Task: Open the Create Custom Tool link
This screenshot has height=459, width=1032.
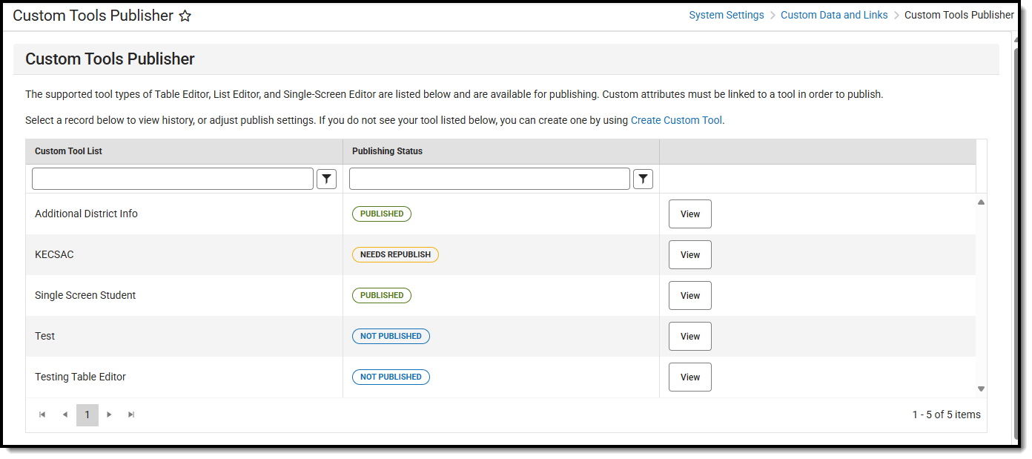Action: point(675,119)
